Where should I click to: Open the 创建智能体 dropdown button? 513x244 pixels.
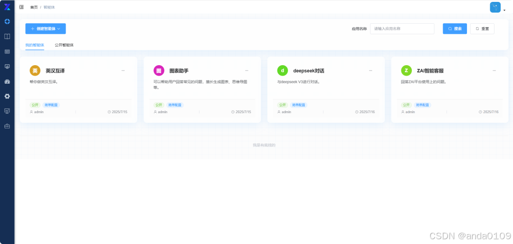pyautogui.click(x=46, y=29)
